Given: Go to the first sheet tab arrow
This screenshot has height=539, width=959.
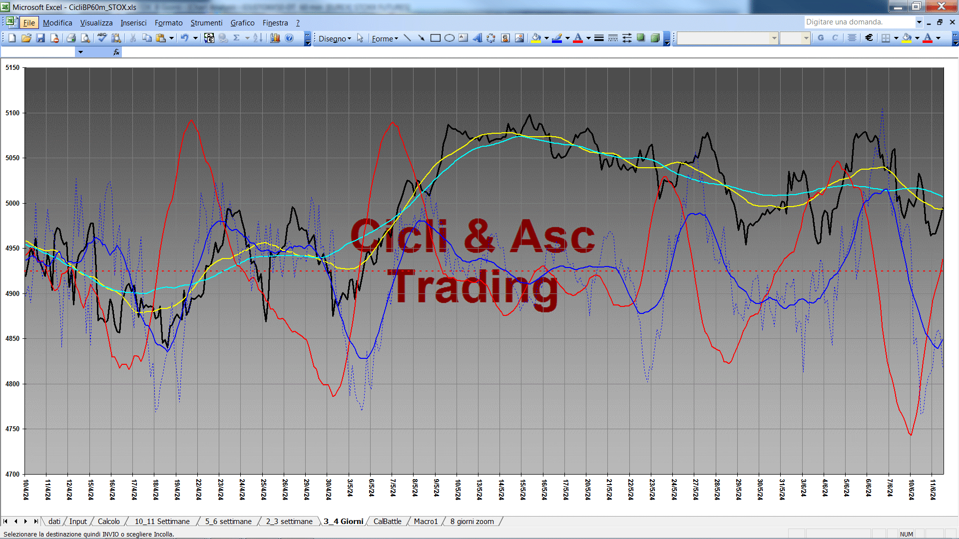Looking at the screenshot, I should (5, 522).
